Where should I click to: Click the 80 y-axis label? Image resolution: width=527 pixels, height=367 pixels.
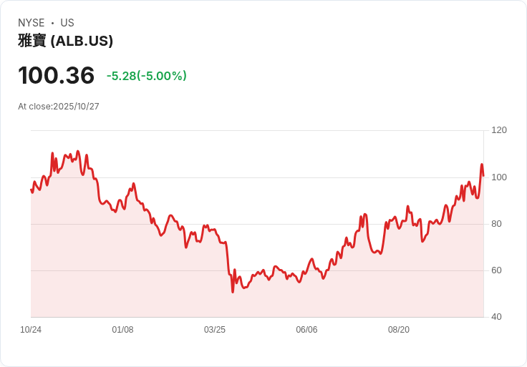coord(497,224)
